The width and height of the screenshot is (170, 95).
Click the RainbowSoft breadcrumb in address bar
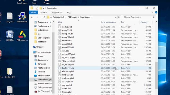pyautogui.click(x=58, y=17)
